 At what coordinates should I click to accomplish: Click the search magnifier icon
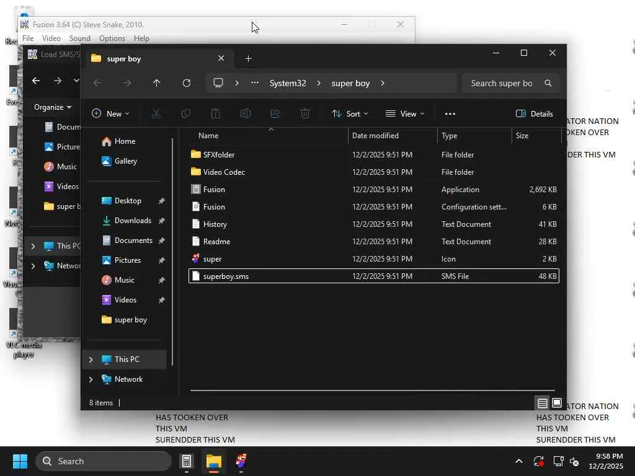tap(548, 83)
